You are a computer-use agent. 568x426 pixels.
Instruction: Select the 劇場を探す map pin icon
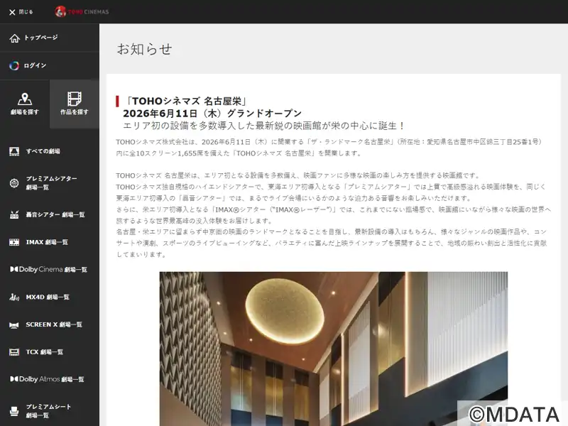(x=25, y=99)
